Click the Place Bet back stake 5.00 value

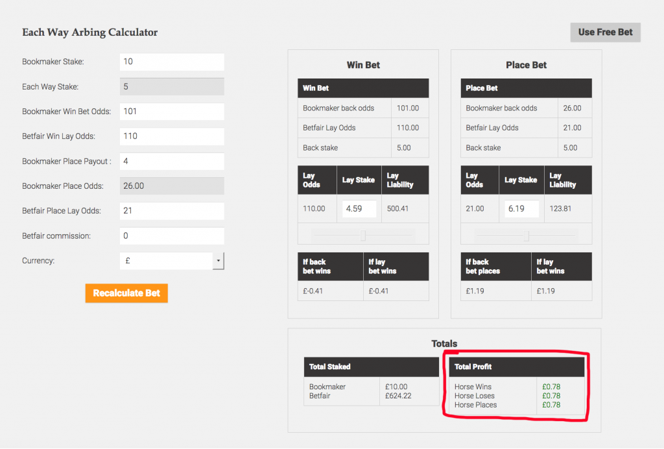pyautogui.click(x=570, y=148)
